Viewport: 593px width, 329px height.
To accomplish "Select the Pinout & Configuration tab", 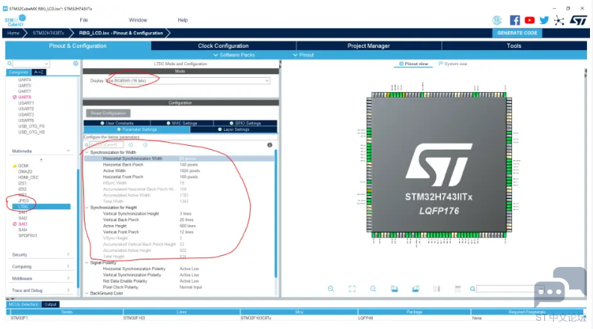I will tap(78, 46).
